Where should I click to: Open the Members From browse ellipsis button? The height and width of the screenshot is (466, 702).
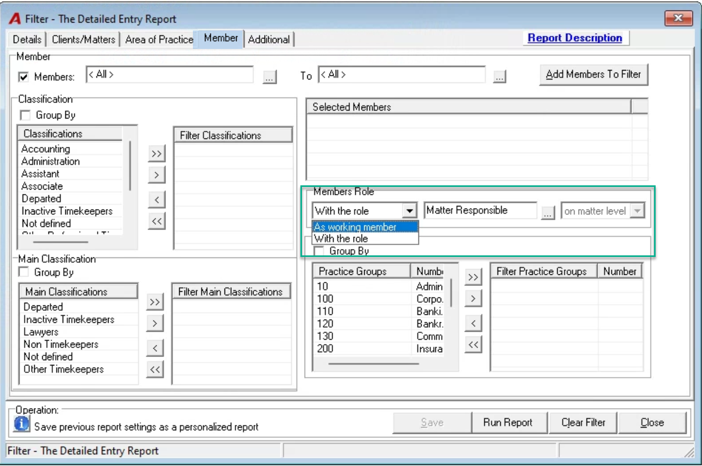click(269, 77)
